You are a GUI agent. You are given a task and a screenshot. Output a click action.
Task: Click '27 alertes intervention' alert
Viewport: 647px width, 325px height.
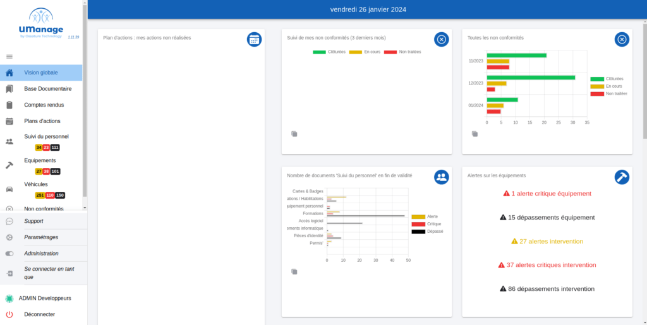547,241
